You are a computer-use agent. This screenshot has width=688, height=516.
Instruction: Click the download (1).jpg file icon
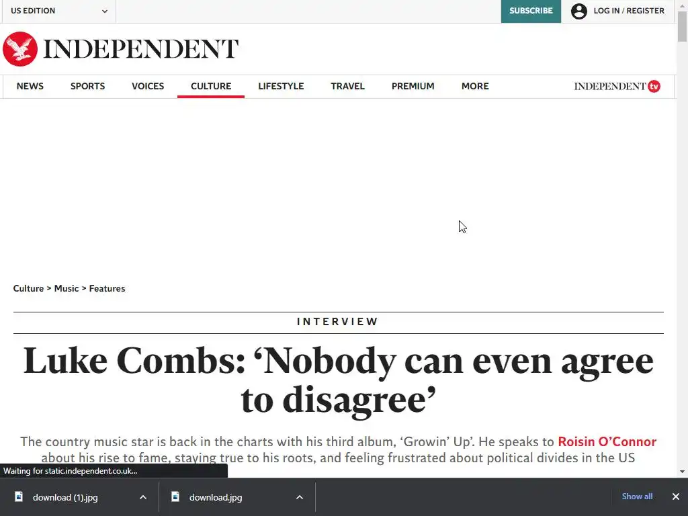[19, 497]
